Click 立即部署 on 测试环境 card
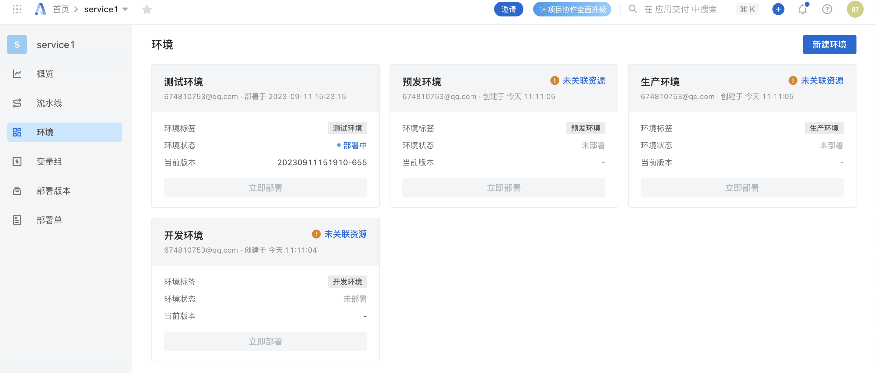The width and height of the screenshot is (876, 373). pos(266,188)
